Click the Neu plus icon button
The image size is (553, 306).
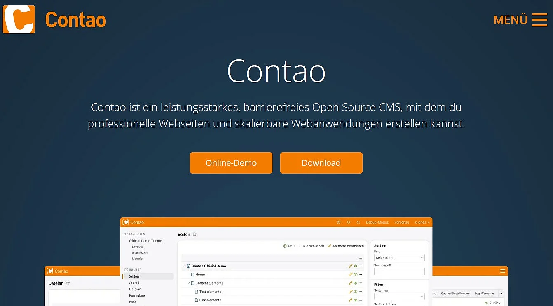[288, 246]
